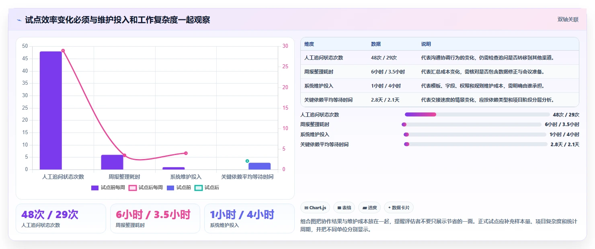Click the 数据卡片 tag chip
The width and height of the screenshot is (595, 249).
[x=398, y=208]
